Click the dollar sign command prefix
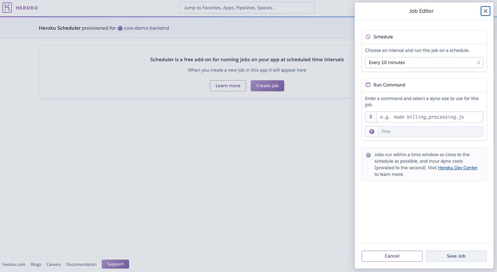Viewport: 497px width, 272px height. 371,117
